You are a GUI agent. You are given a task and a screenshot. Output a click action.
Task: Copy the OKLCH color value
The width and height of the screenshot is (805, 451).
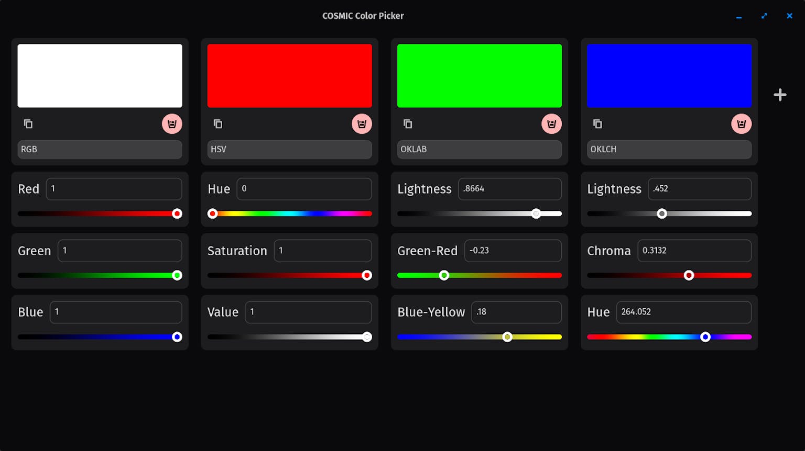click(597, 123)
